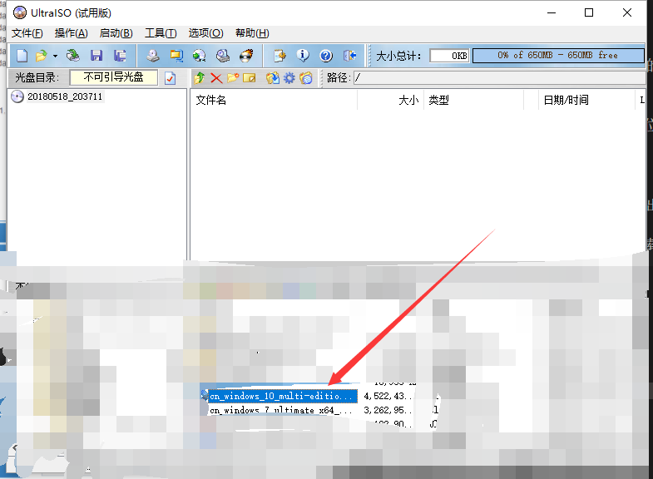Select the 20180518_203711 disc tree node

tap(64, 96)
